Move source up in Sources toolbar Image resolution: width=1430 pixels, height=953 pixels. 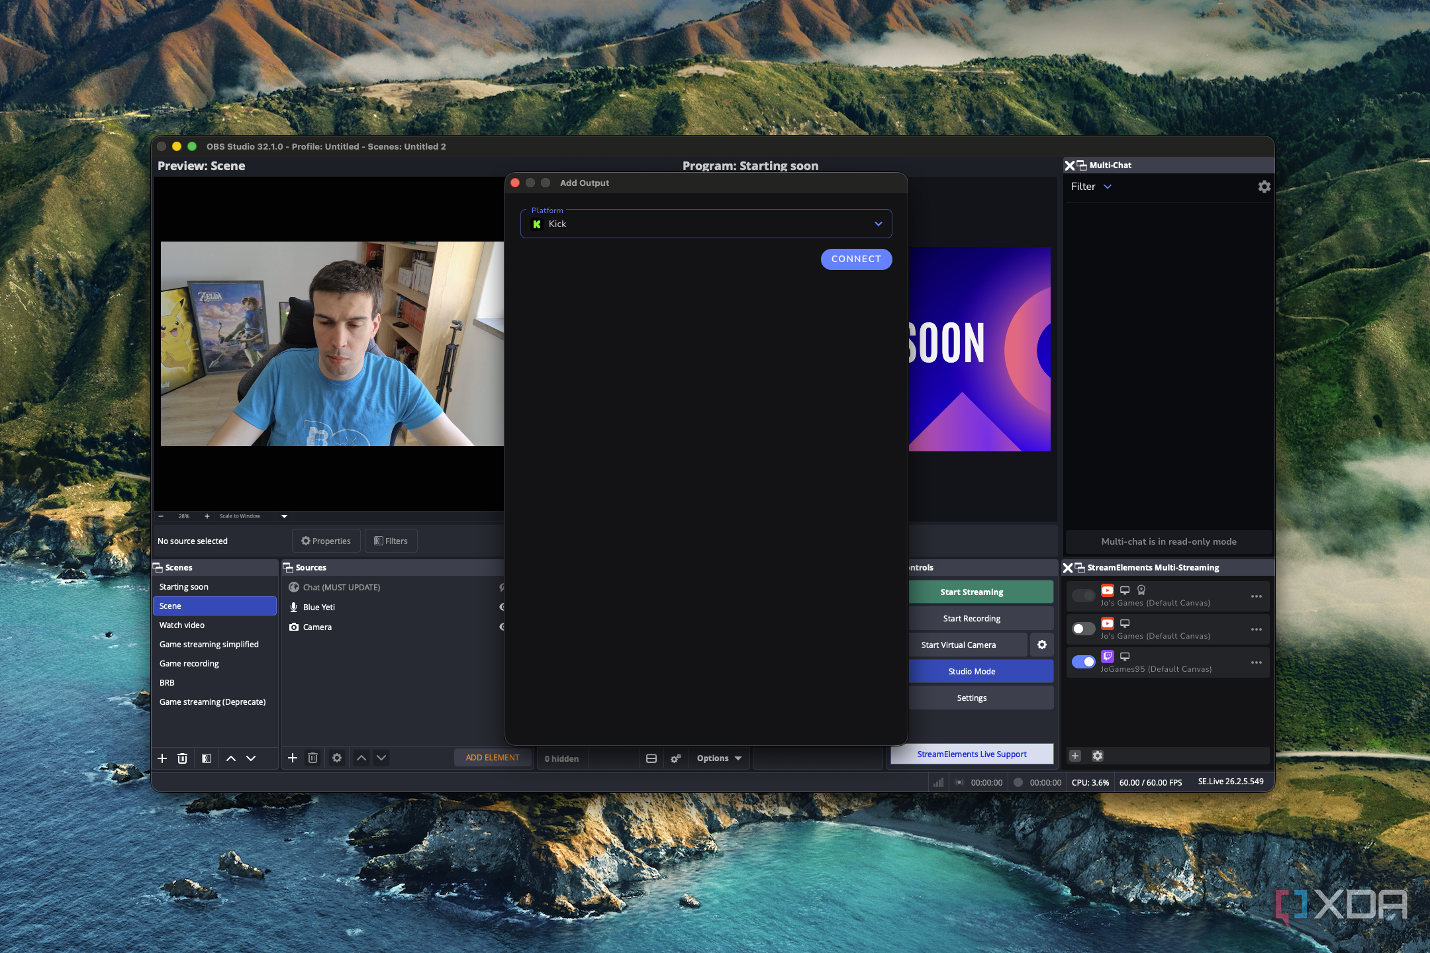pos(361,758)
